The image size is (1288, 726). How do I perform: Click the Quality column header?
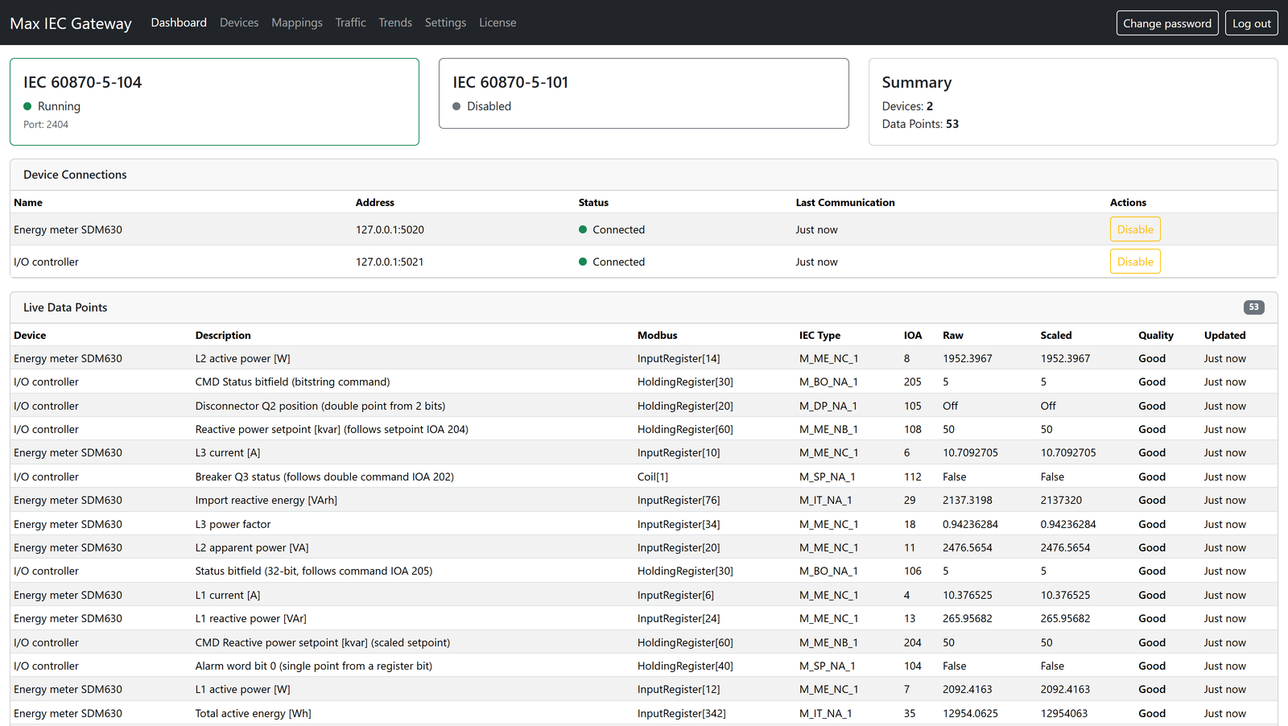pos(1156,336)
